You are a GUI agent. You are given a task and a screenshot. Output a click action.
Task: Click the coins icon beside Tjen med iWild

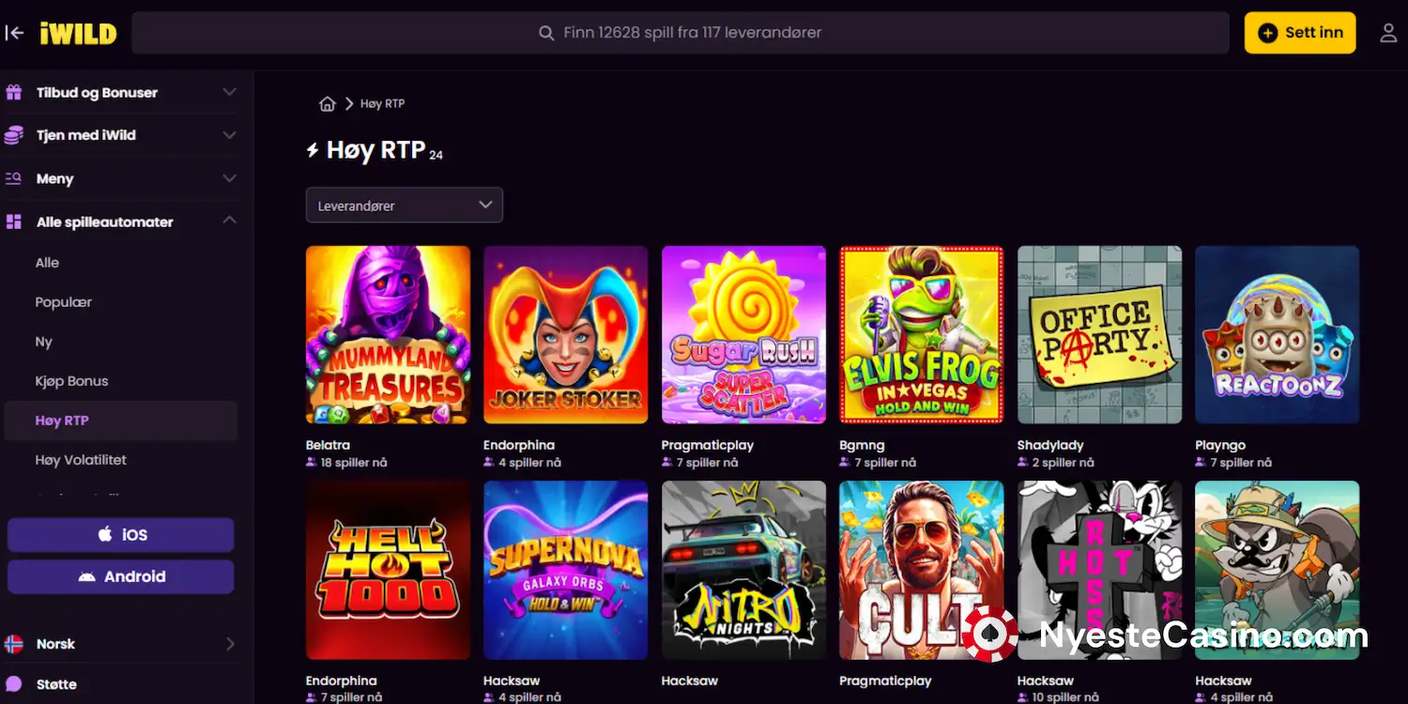tap(14, 135)
